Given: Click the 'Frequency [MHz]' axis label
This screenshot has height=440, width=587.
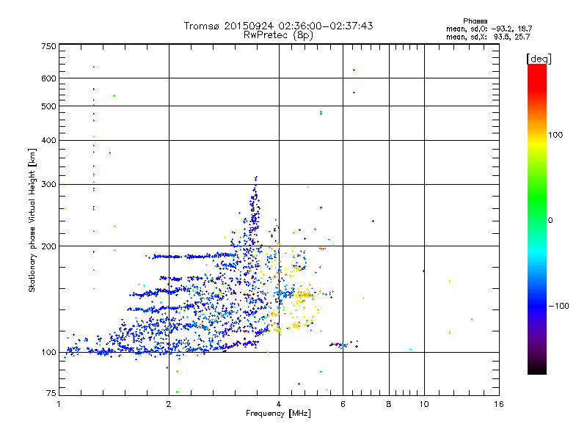Looking at the screenshot, I should point(278,414).
